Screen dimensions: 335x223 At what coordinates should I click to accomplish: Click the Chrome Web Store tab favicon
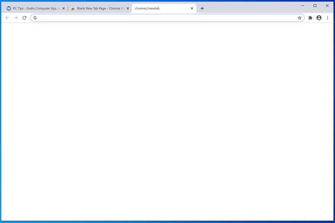73,8
